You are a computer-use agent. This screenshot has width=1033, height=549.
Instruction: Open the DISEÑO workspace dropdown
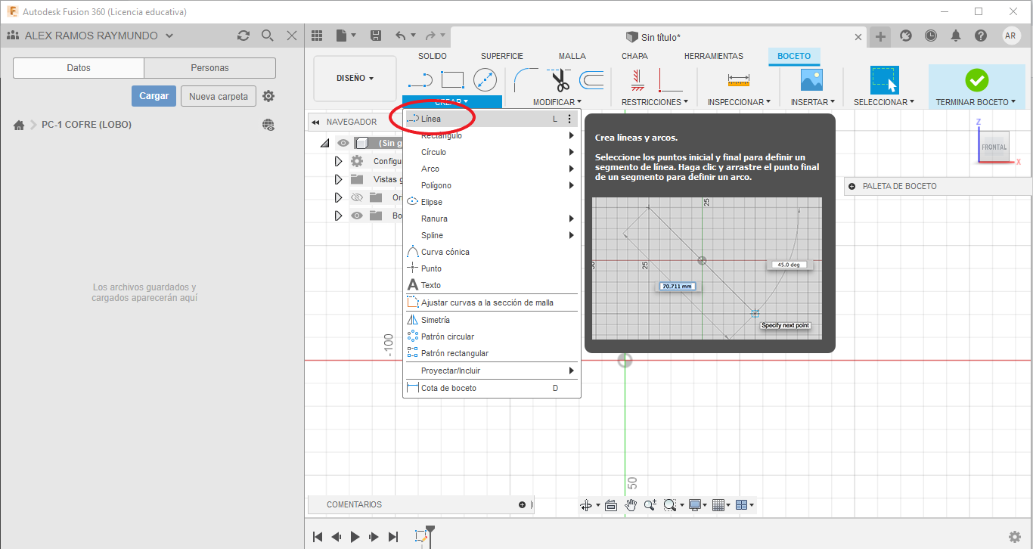pyautogui.click(x=355, y=78)
